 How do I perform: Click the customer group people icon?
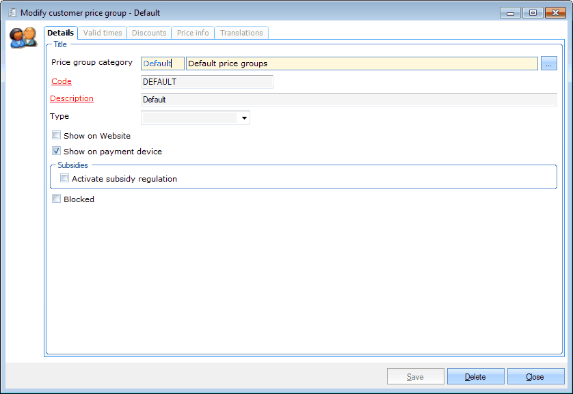pos(23,38)
